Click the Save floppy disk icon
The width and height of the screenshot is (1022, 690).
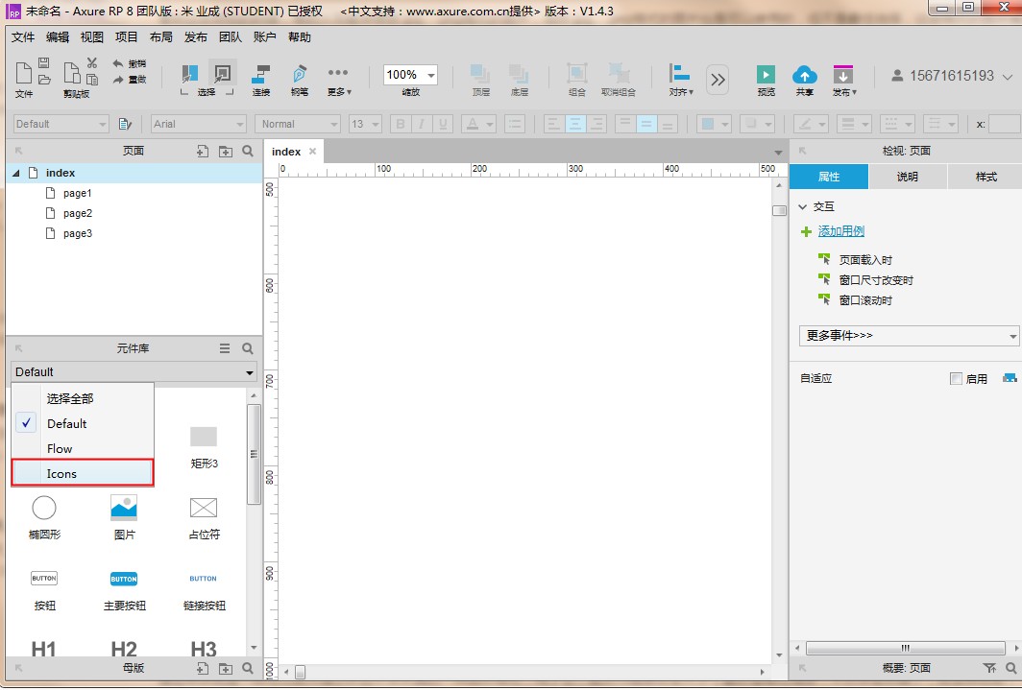point(44,63)
